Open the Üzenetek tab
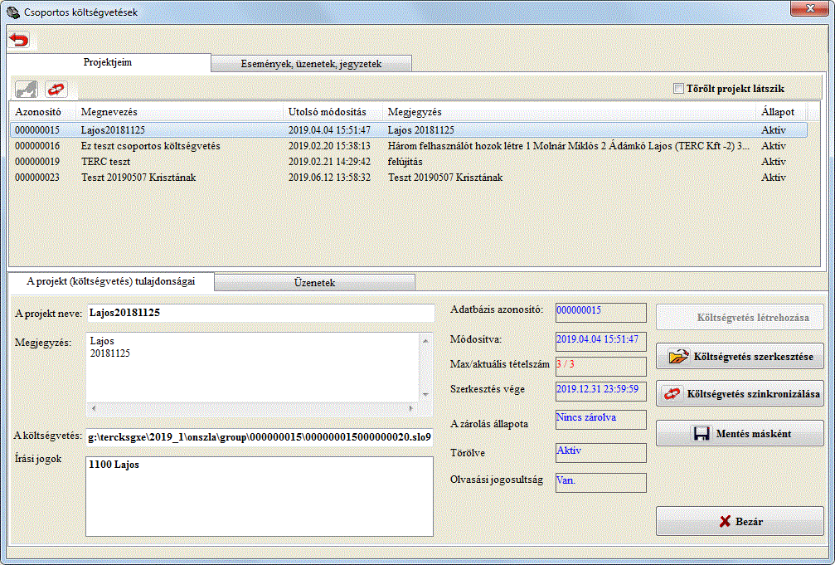 (314, 283)
